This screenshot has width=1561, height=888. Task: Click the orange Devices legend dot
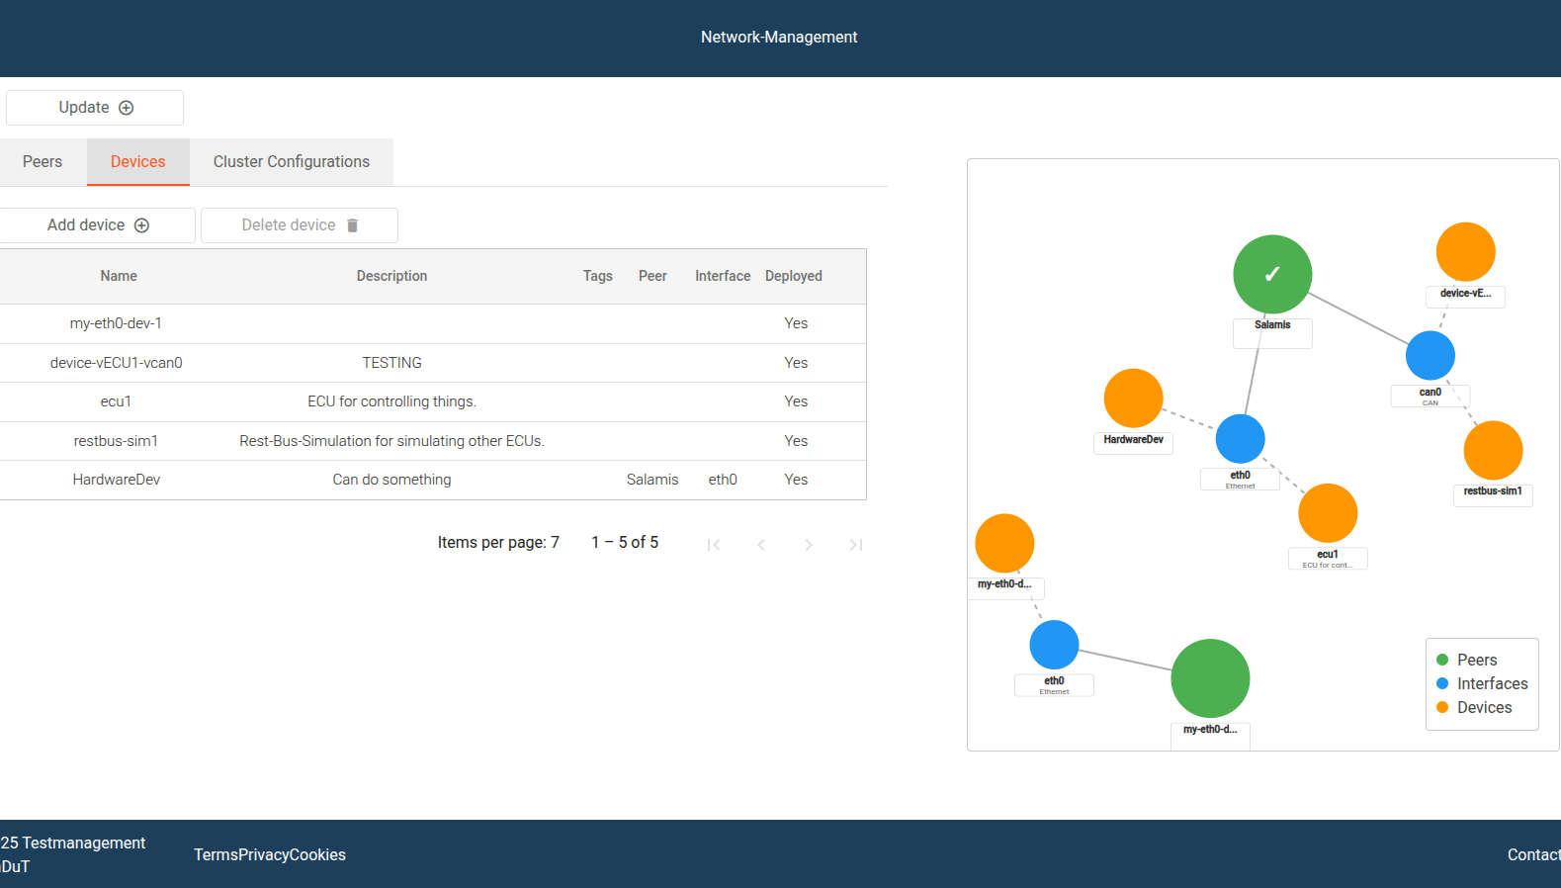(1442, 707)
